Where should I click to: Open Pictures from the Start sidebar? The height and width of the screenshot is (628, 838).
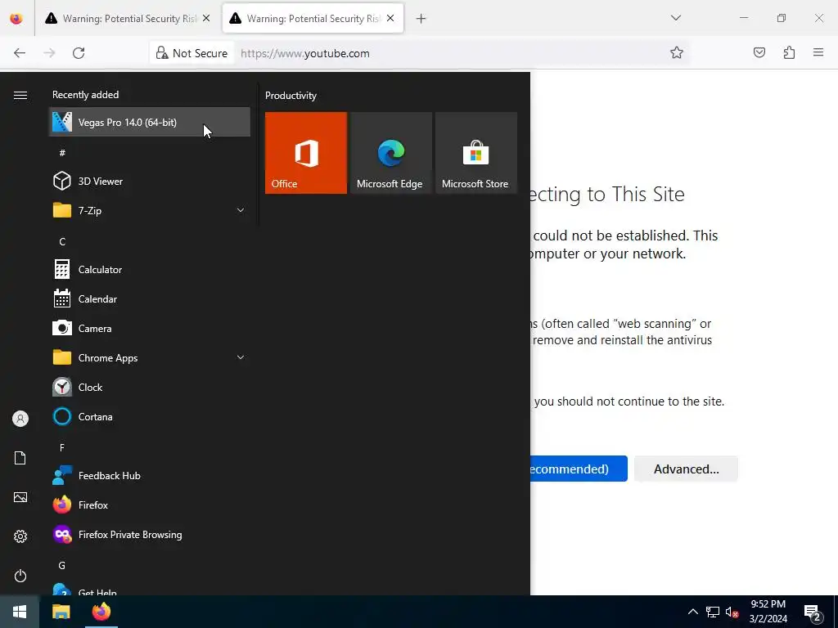click(x=20, y=497)
